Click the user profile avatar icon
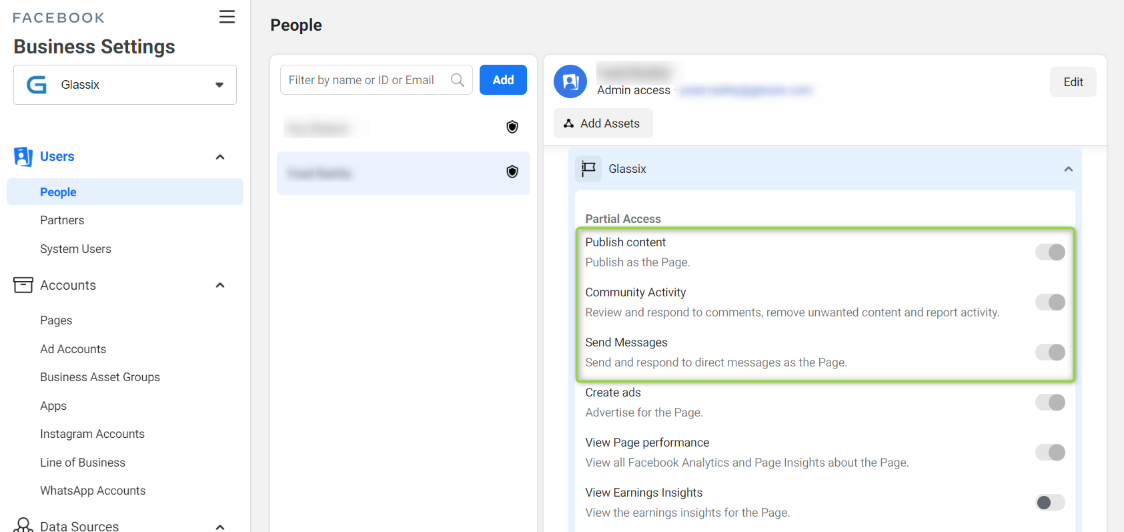The height and width of the screenshot is (532, 1124). (570, 81)
